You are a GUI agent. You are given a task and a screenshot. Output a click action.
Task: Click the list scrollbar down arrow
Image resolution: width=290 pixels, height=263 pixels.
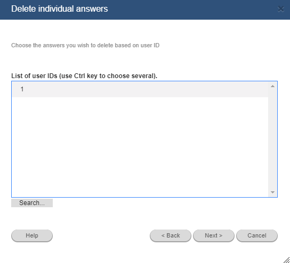coord(272,192)
